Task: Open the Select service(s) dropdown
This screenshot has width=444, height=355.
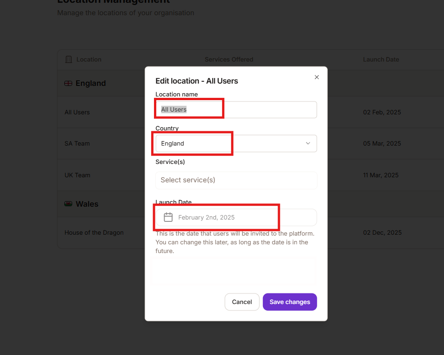Action: [236, 180]
